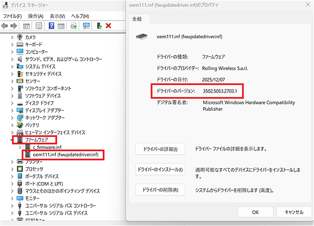Select oem111.inf (fwupdatedriver.inf) tree item
314x226 pixels.
(x=66, y=155)
